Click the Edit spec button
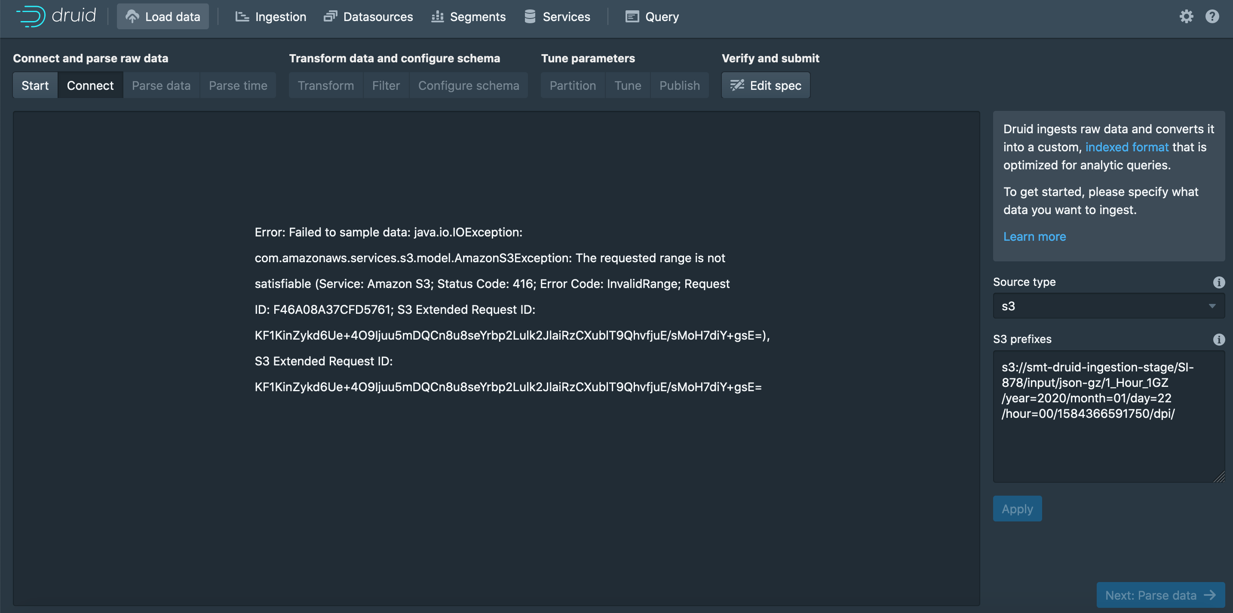 pos(765,86)
